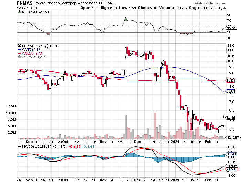Click the 6.10 last price tag
Image resolution: width=241 pixels, height=183 pixels.
230,118
